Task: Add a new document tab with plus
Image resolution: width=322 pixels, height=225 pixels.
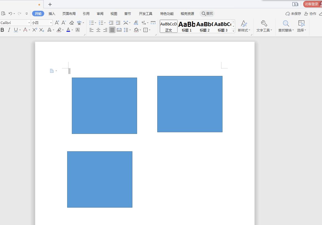Action: [x=50, y=4]
